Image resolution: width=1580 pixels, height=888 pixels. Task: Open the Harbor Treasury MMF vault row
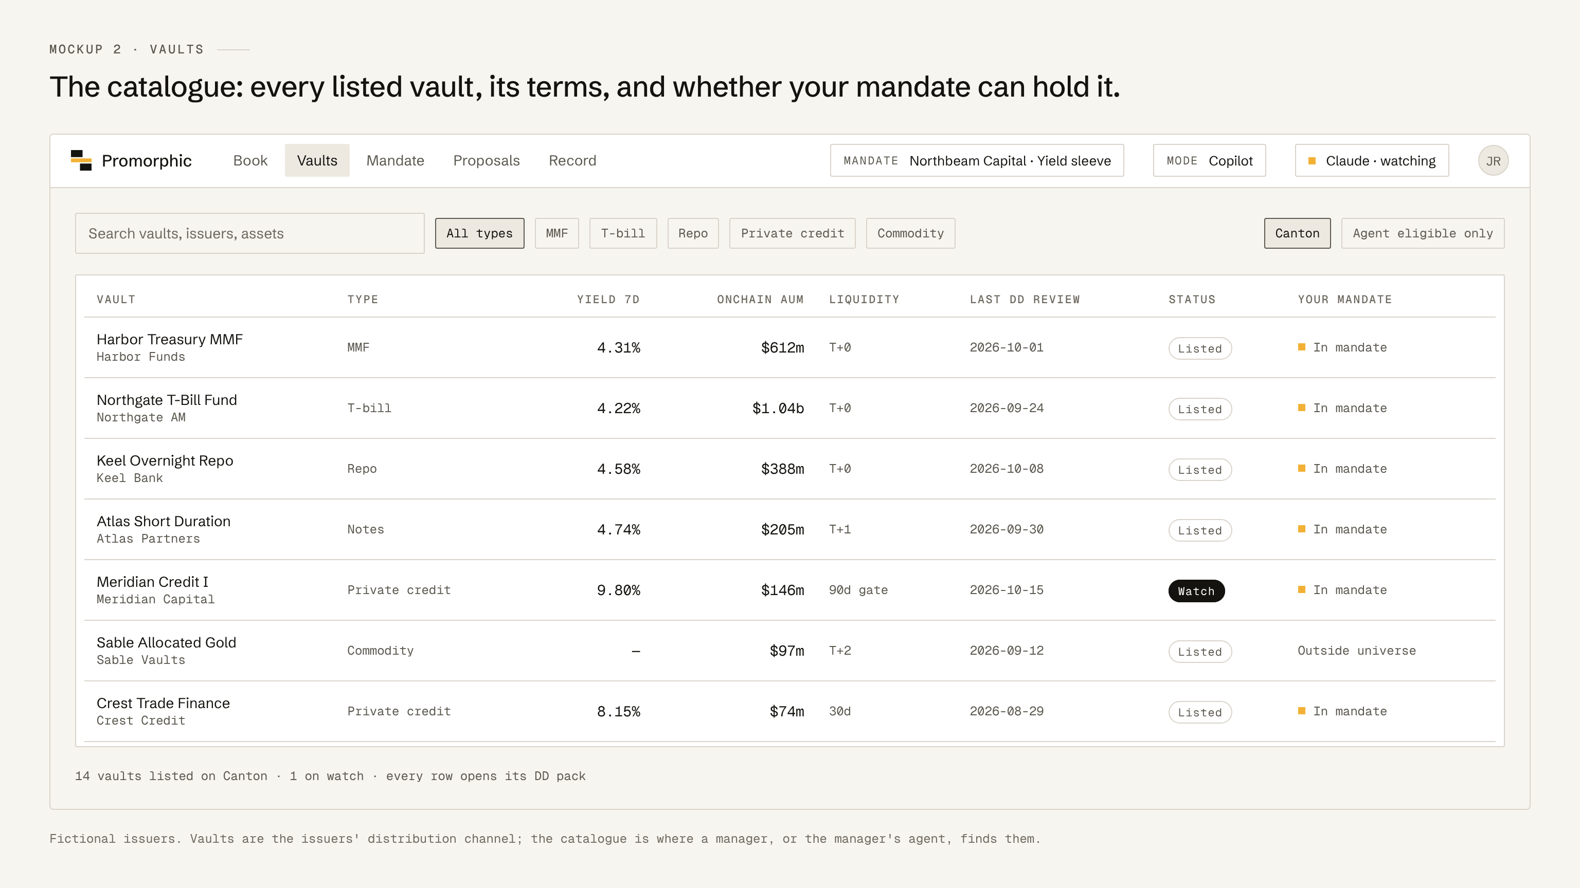pos(789,347)
